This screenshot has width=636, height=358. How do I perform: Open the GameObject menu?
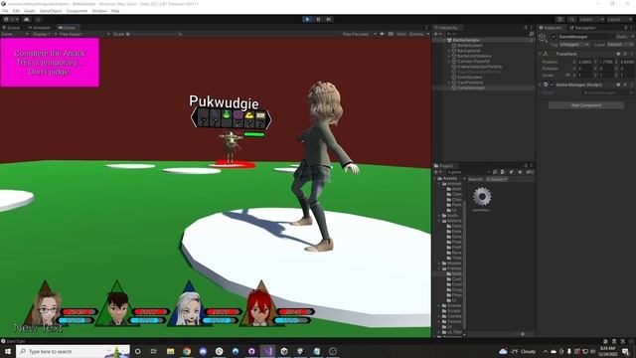[51, 11]
